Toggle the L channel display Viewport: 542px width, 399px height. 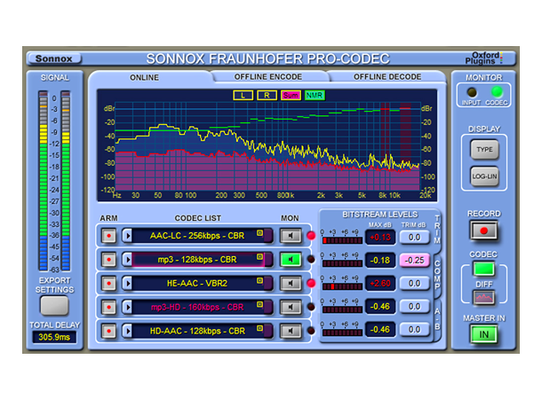[243, 95]
